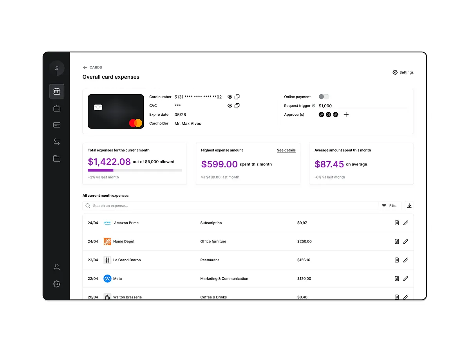Download expenses with the download icon
This screenshot has height=352, width=470.
(x=409, y=206)
